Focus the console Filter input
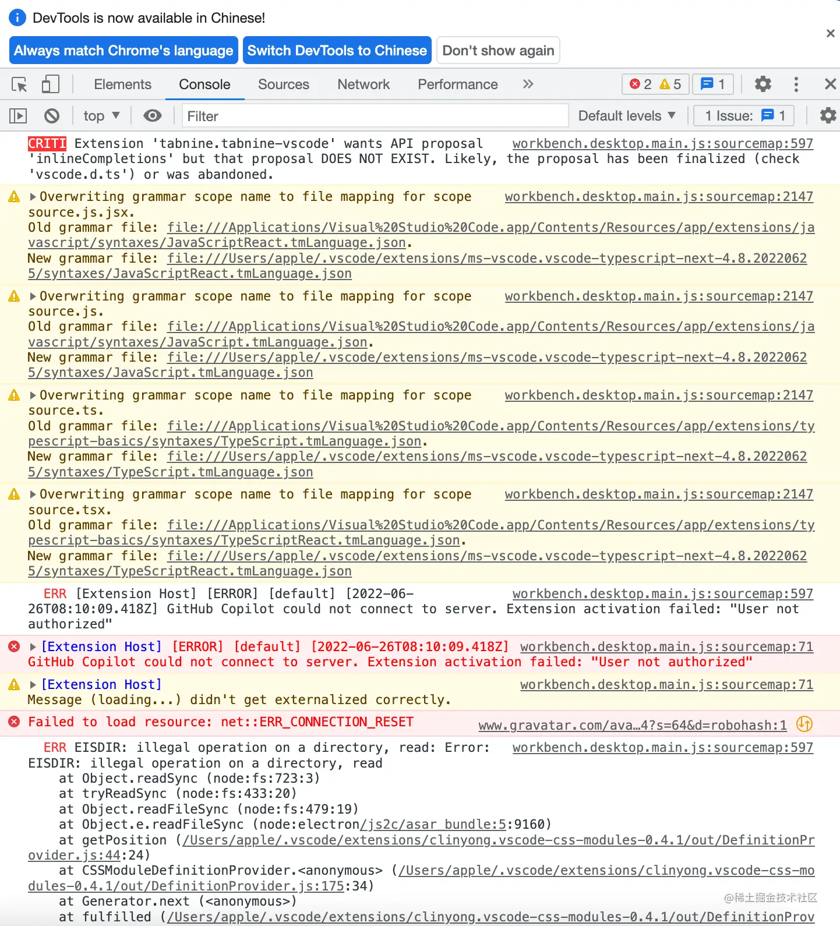Viewport: 840px width, 926px height. click(375, 116)
